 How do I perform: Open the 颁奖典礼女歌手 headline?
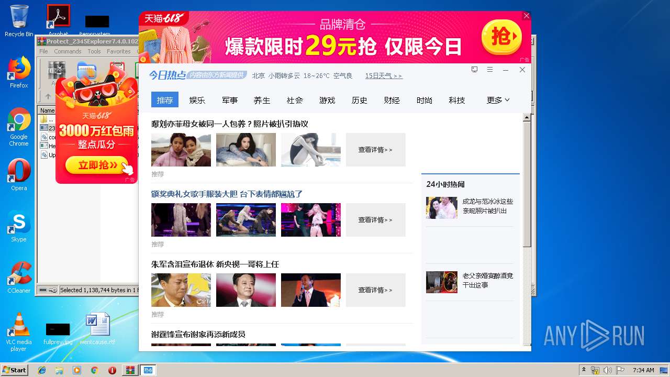coord(227,194)
